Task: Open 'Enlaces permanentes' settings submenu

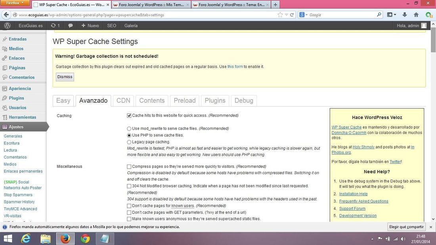Action: (x=23, y=171)
